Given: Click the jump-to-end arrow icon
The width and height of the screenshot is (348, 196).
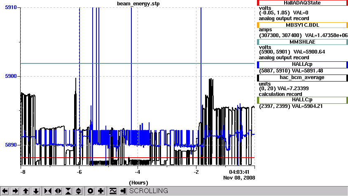Looking at the screenshot, I should coord(123,191).
